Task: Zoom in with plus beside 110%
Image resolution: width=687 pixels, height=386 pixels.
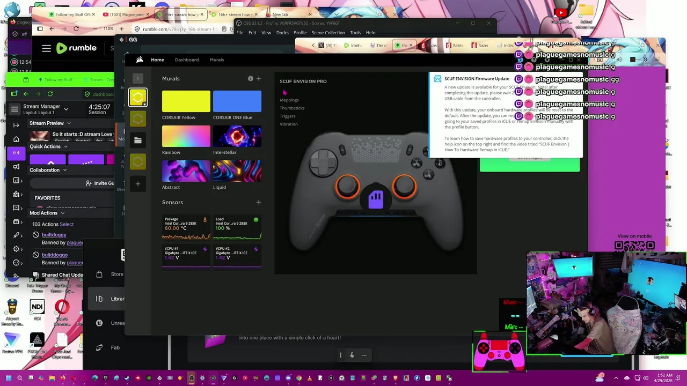Action: (x=121, y=28)
